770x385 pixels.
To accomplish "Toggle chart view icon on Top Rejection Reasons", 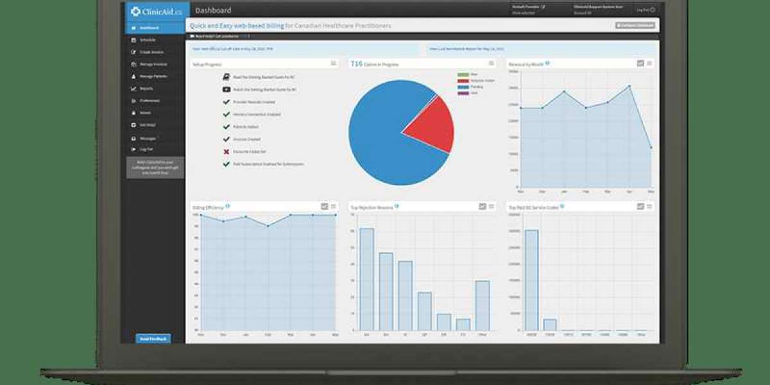I will (x=483, y=207).
